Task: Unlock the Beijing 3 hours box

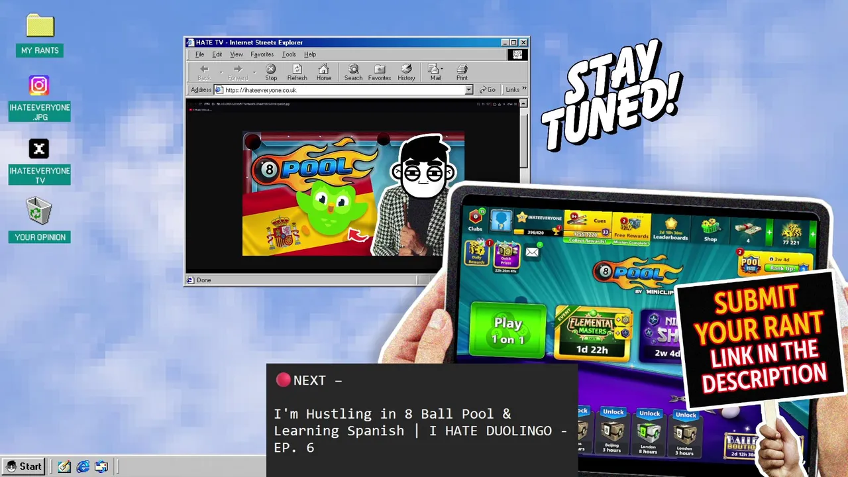Action: click(x=613, y=431)
